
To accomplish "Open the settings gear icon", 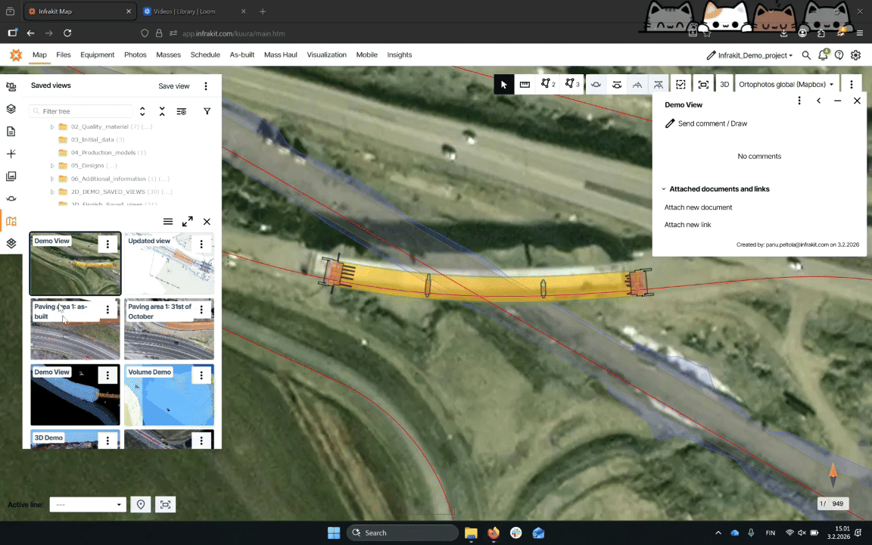I will pos(856,55).
